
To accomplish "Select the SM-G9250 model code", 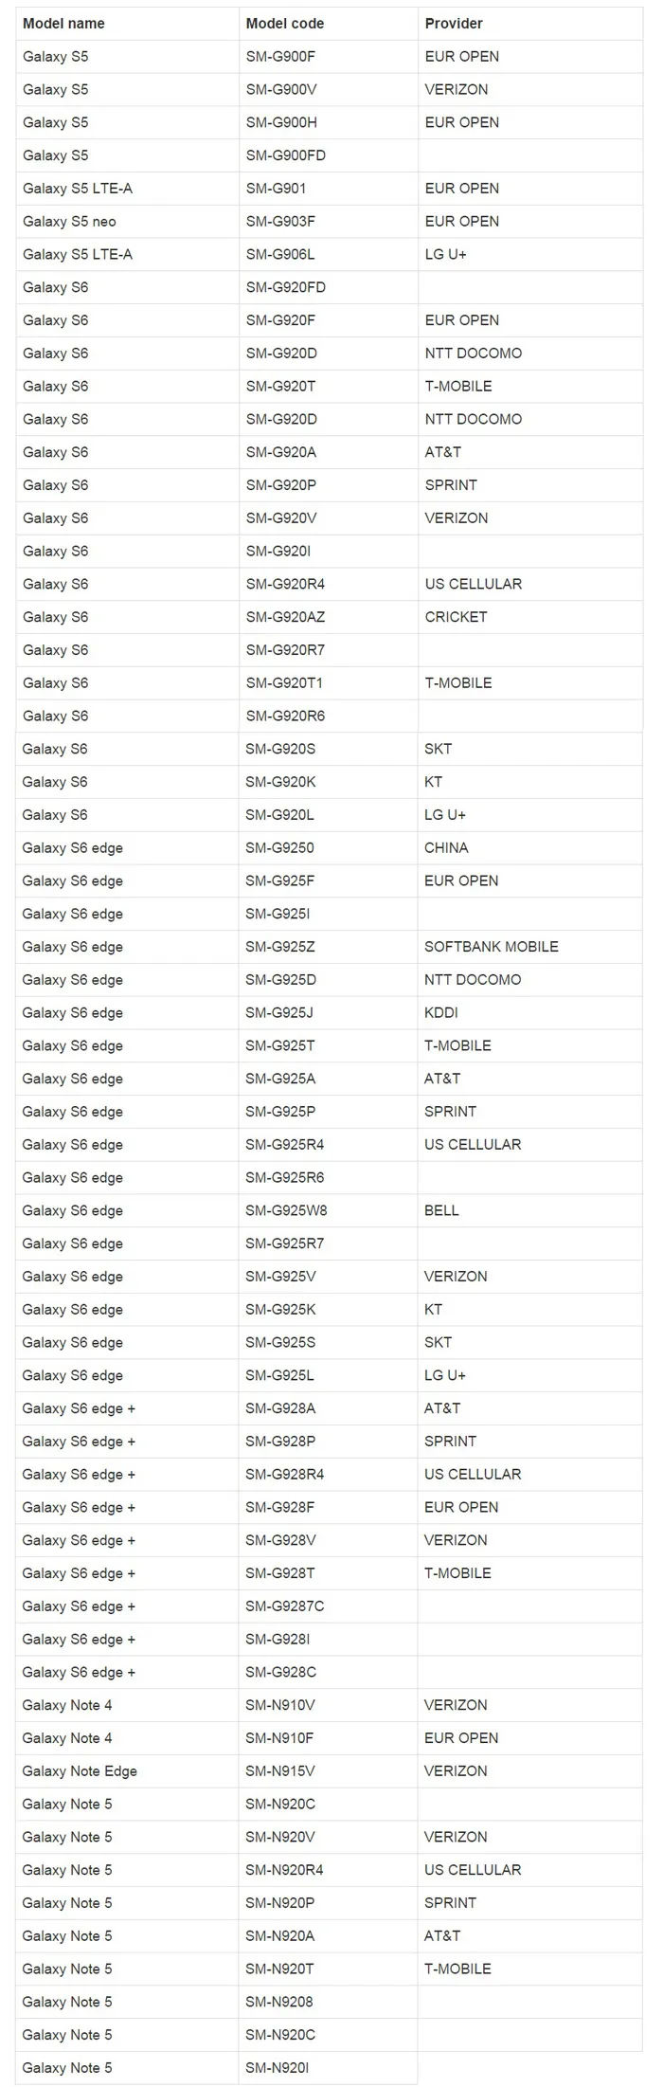I will [279, 848].
